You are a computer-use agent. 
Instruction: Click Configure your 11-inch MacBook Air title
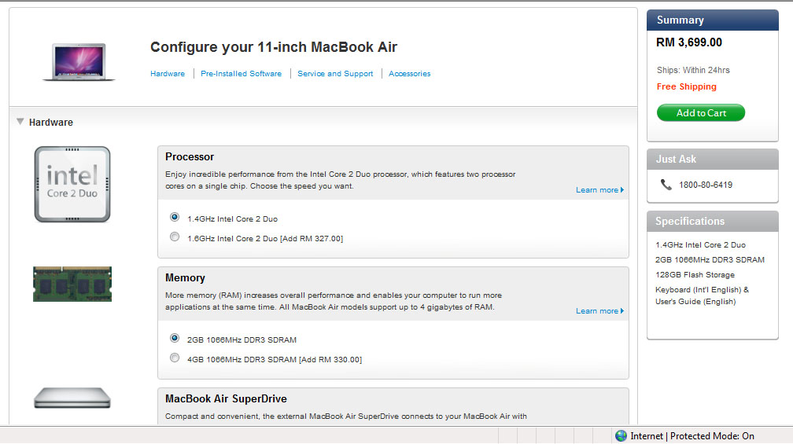(274, 47)
